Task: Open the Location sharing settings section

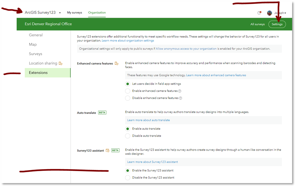Action: [x=43, y=63]
